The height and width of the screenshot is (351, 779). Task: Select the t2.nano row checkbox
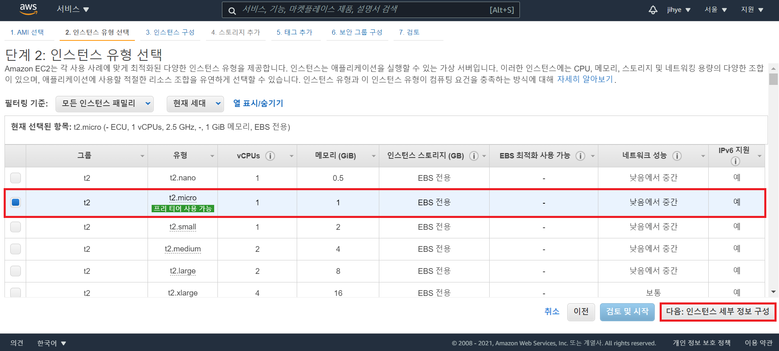pyautogui.click(x=16, y=178)
